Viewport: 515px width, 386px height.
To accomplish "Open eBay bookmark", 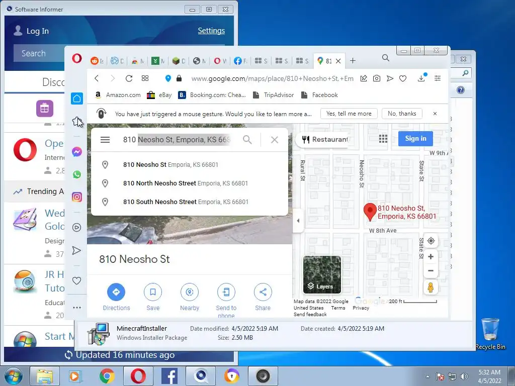I will [x=159, y=95].
